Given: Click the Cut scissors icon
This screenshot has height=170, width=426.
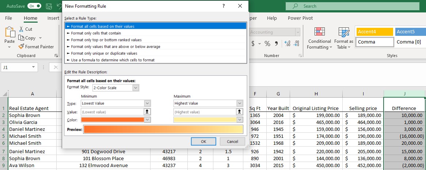Looking at the screenshot, I should click(x=21, y=29).
